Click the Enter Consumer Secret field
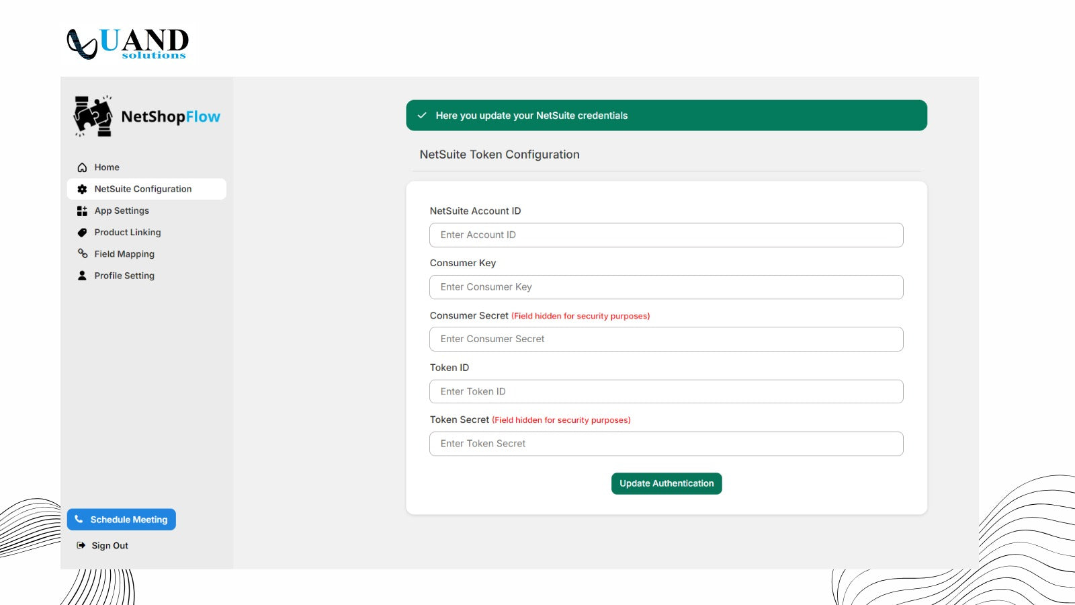Screen dimensions: 1075x605 pyautogui.click(x=666, y=339)
